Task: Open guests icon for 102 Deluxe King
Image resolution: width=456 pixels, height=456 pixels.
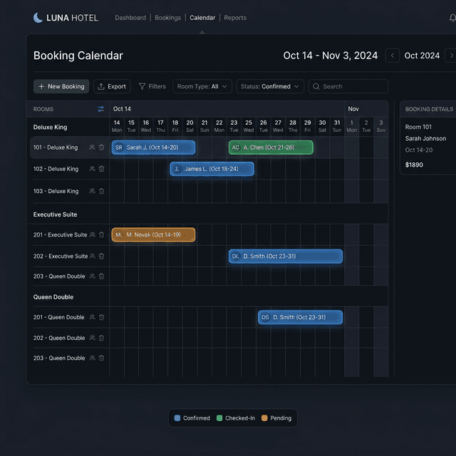Action: (92, 169)
